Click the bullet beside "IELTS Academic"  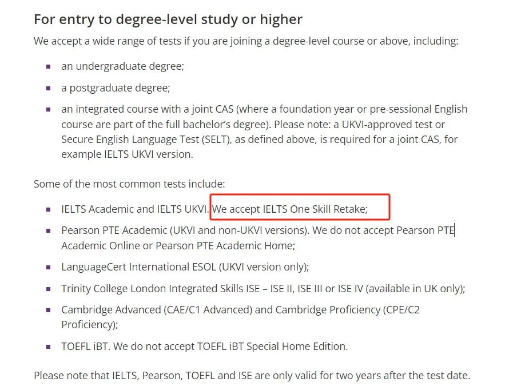(49, 209)
